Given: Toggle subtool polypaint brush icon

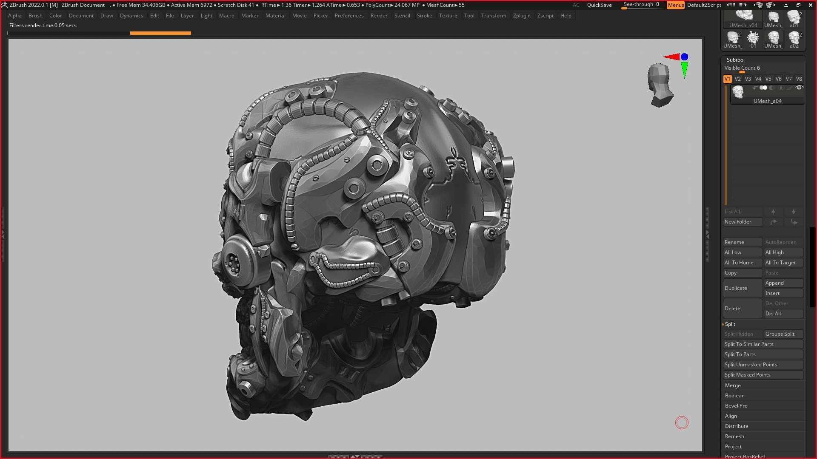Looking at the screenshot, I should (790, 88).
